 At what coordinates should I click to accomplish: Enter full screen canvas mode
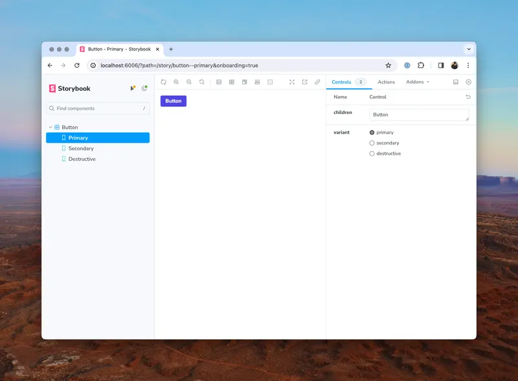coord(292,82)
